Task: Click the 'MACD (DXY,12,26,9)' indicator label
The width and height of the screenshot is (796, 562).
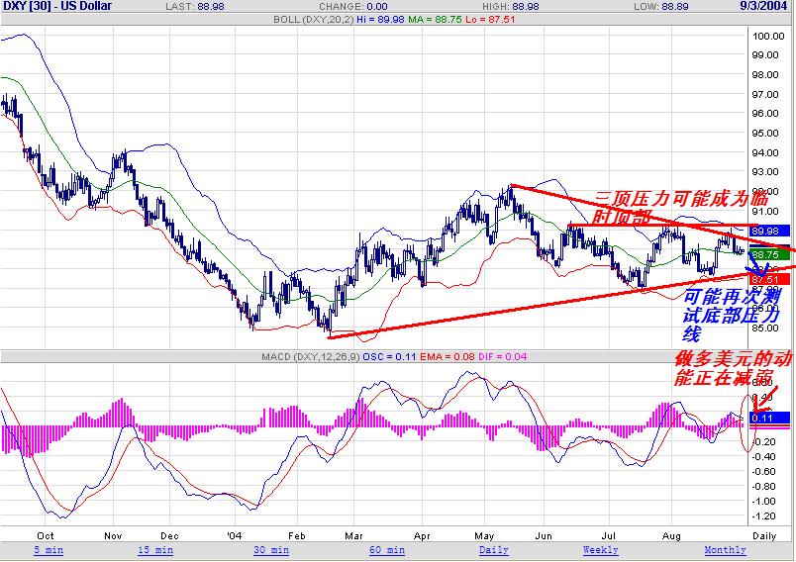Action: (311, 357)
